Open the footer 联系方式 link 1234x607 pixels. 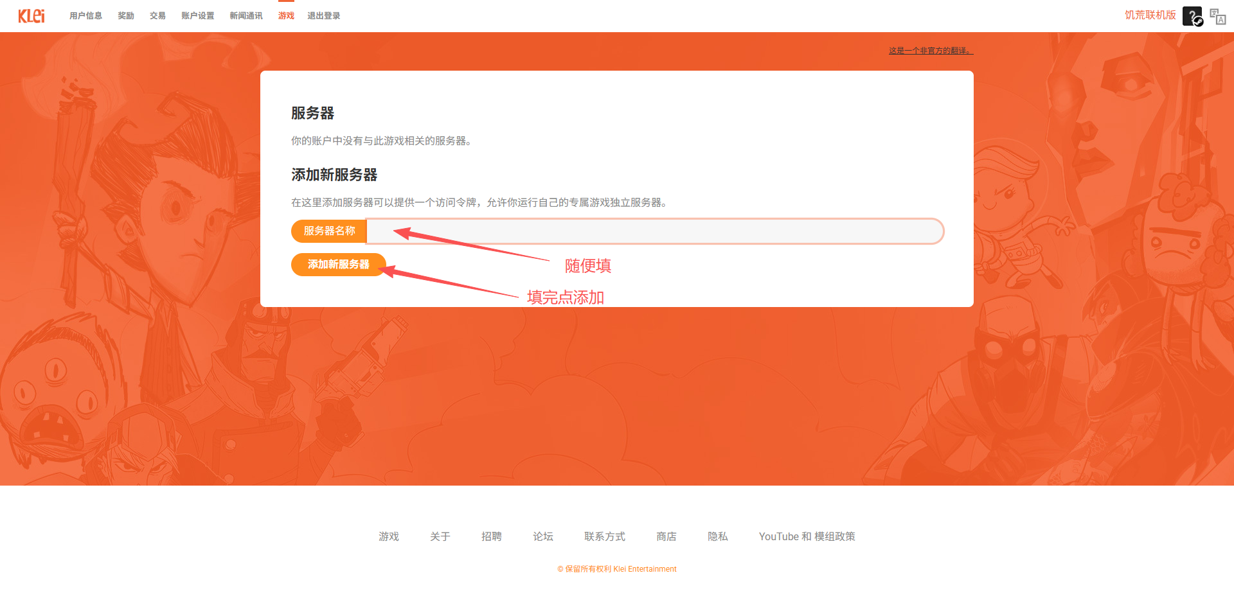pos(605,536)
